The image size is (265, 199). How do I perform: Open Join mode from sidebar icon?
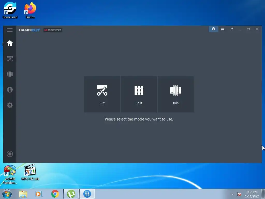point(10,74)
